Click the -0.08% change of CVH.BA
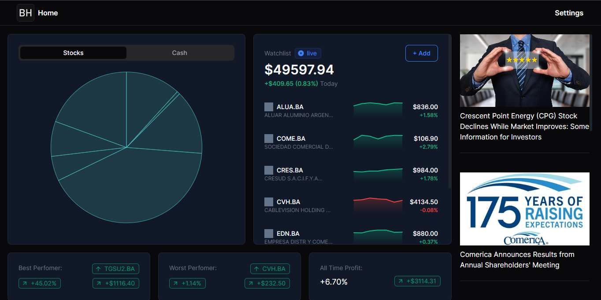The width and height of the screenshot is (601, 300). (429, 210)
